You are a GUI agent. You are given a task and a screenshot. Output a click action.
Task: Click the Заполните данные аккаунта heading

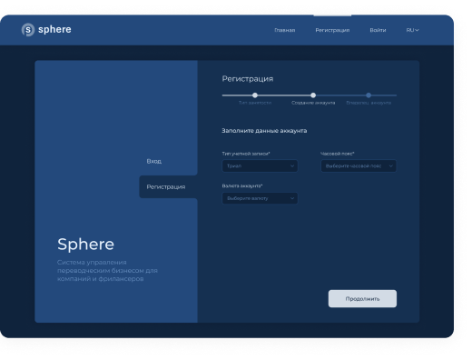pyautogui.click(x=264, y=131)
